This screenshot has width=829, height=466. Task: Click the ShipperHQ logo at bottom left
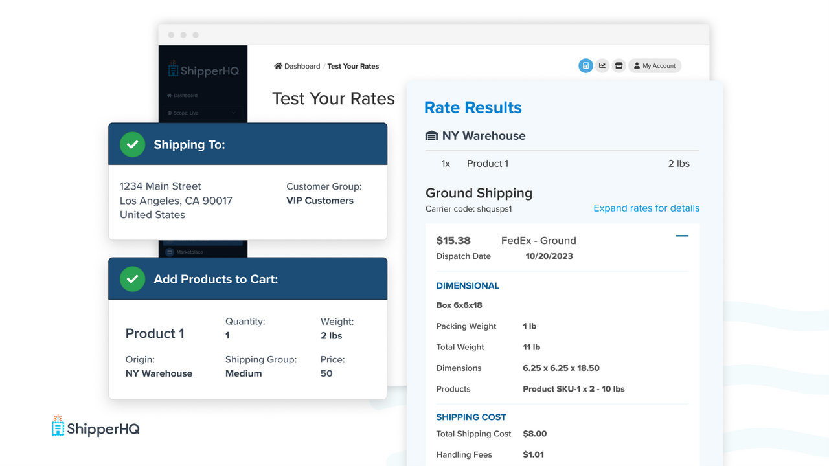click(x=95, y=427)
